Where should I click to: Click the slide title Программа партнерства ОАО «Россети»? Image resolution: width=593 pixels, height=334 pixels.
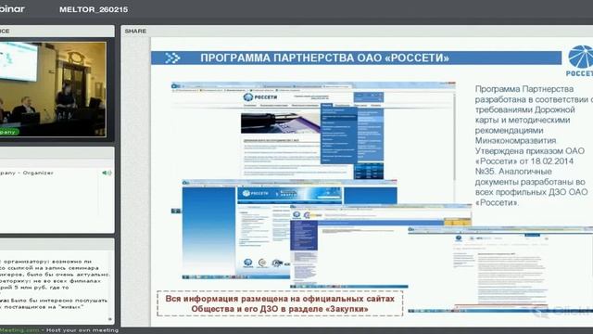point(324,58)
